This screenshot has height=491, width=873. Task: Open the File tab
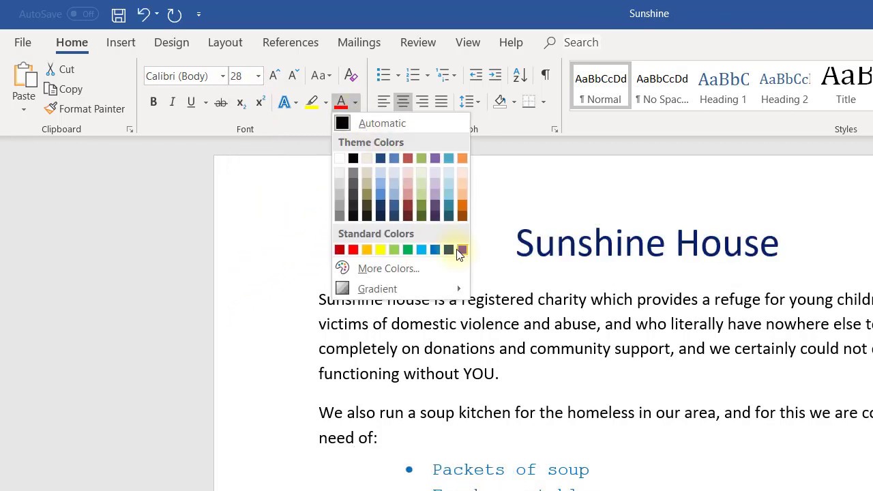[x=23, y=42]
